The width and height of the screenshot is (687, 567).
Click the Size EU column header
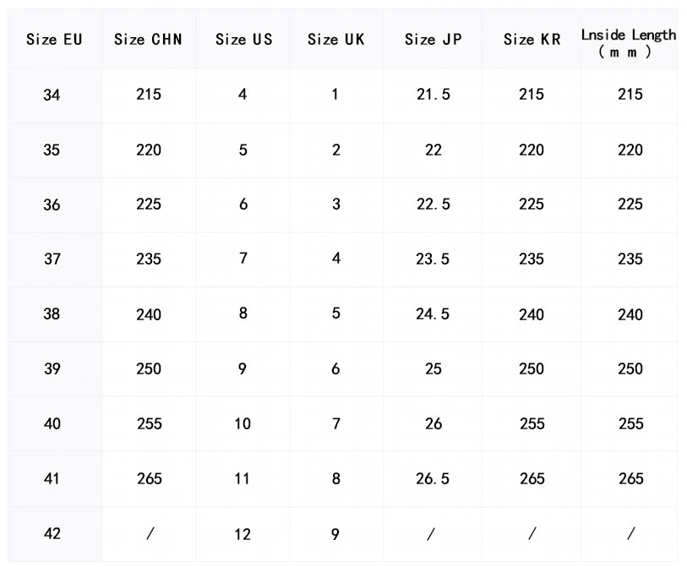[x=55, y=40]
